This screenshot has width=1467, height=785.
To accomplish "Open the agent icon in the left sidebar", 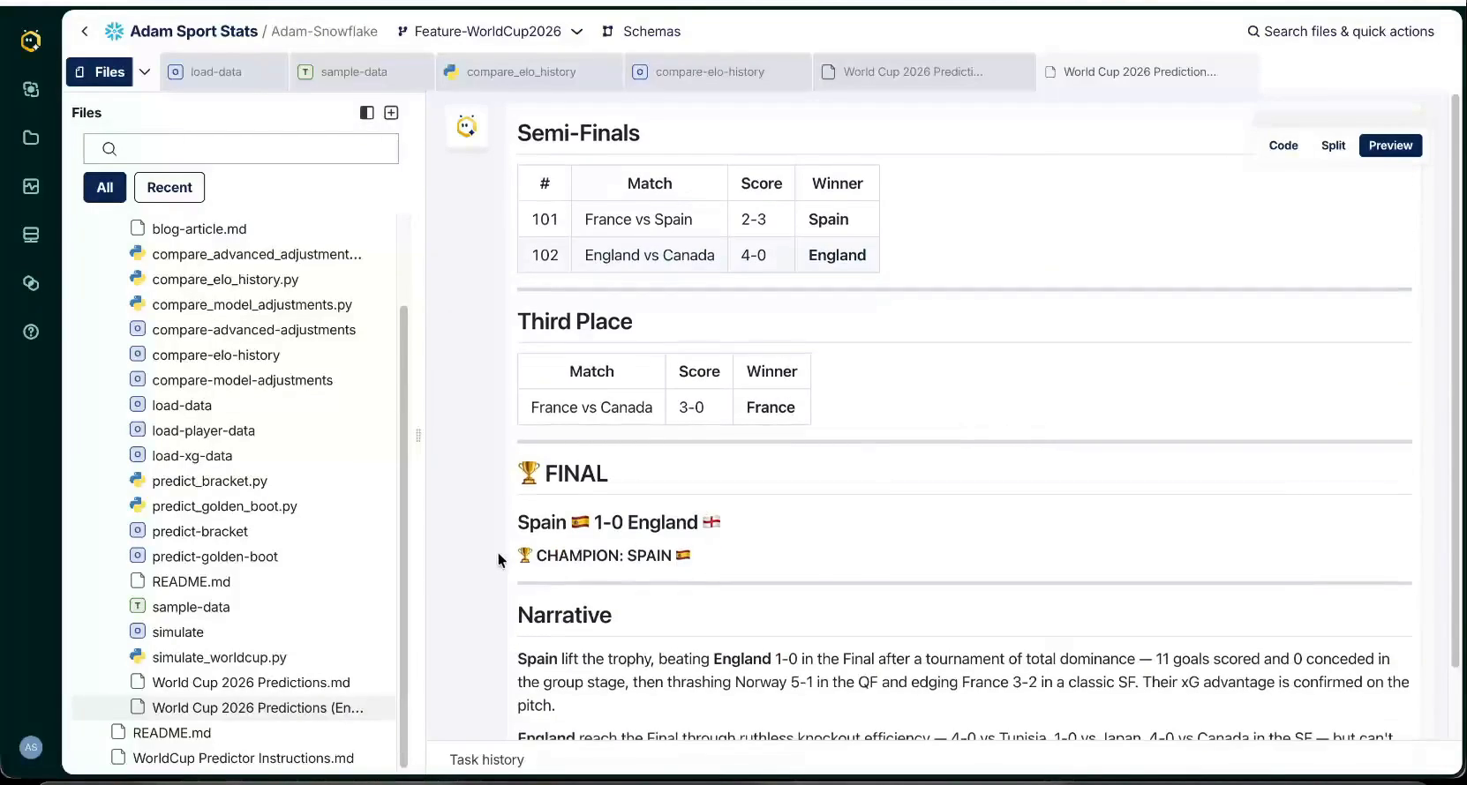I will 31,89.
